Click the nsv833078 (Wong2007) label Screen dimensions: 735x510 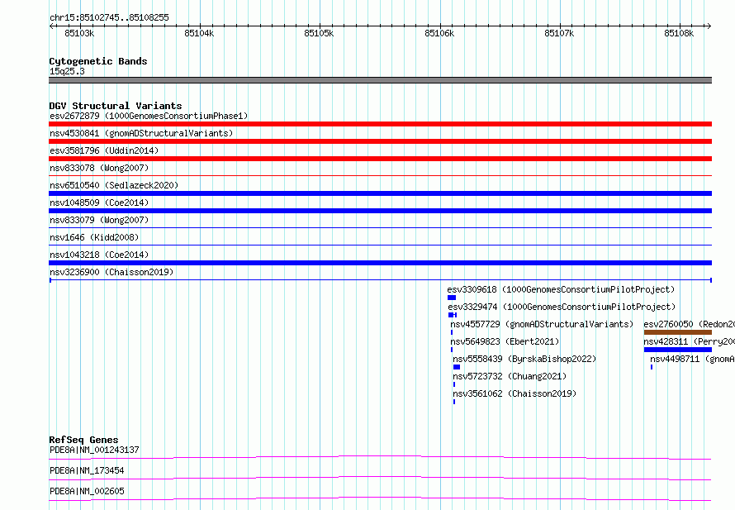click(99, 168)
